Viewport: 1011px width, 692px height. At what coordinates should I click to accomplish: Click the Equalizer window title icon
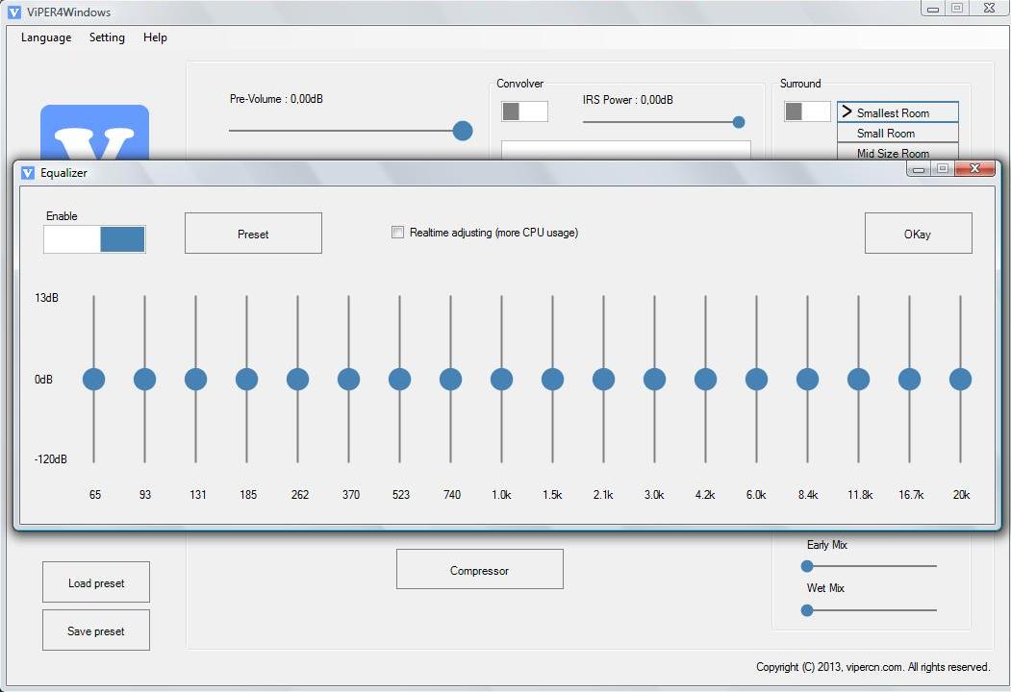28,173
